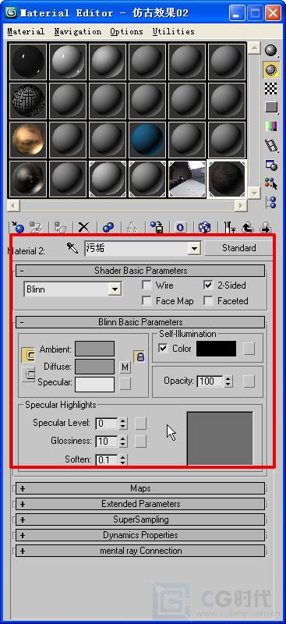Open the Material/Map Navigator icon
The image size is (286, 624).
point(271,202)
